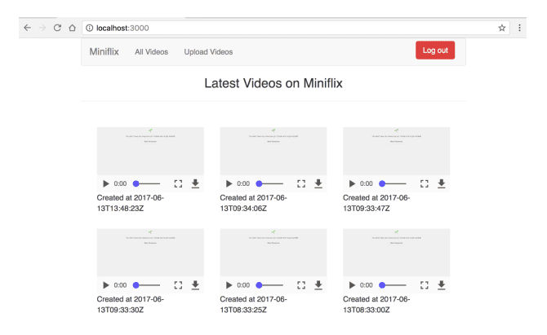
Task: Click the browser forward arrow
Action: click(x=42, y=28)
